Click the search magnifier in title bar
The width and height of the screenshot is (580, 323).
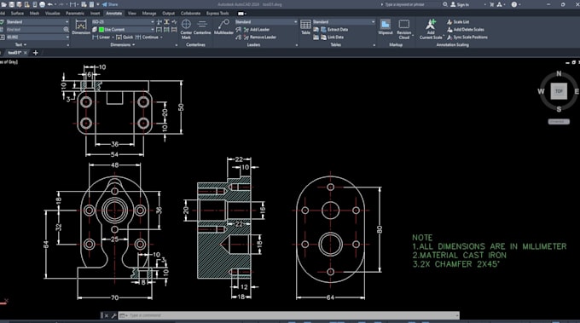pos(445,4)
